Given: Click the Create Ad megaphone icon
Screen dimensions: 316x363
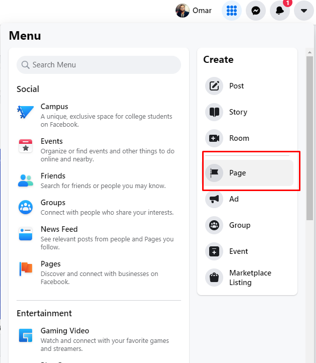Looking at the screenshot, I should click(214, 199).
